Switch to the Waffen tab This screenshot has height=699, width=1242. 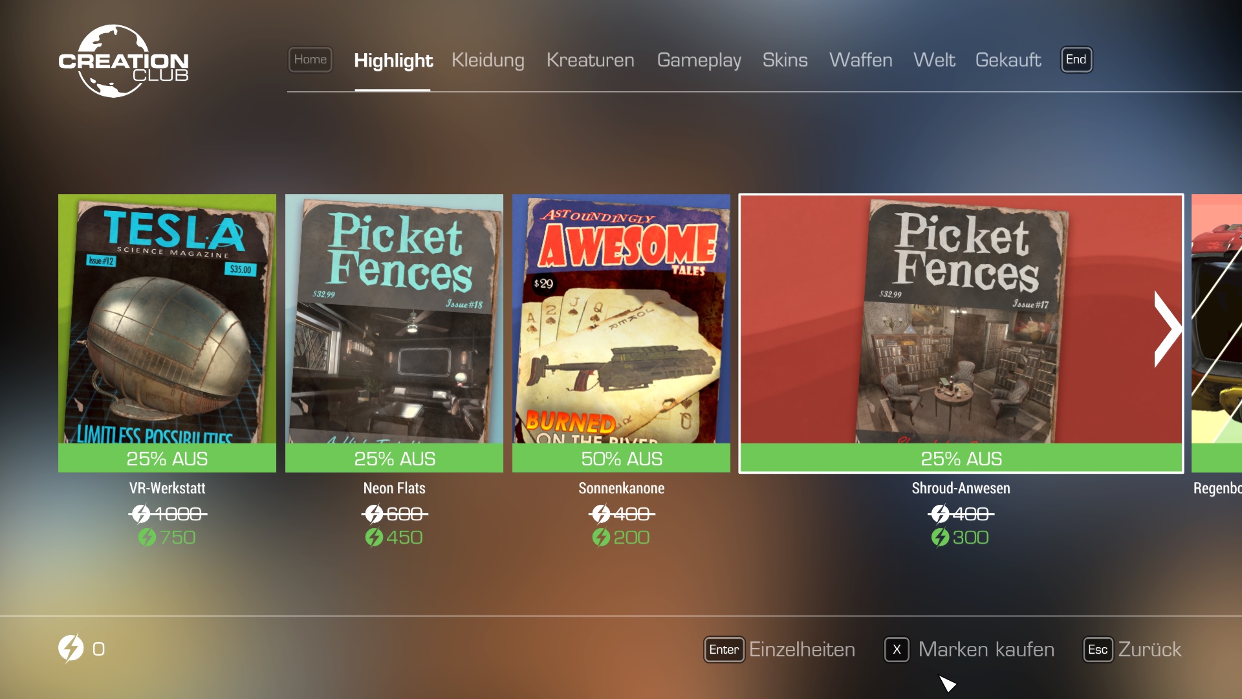[860, 60]
